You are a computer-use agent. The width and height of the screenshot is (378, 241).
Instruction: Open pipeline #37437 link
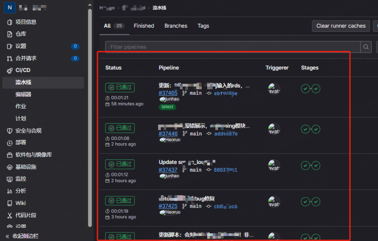point(168,170)
